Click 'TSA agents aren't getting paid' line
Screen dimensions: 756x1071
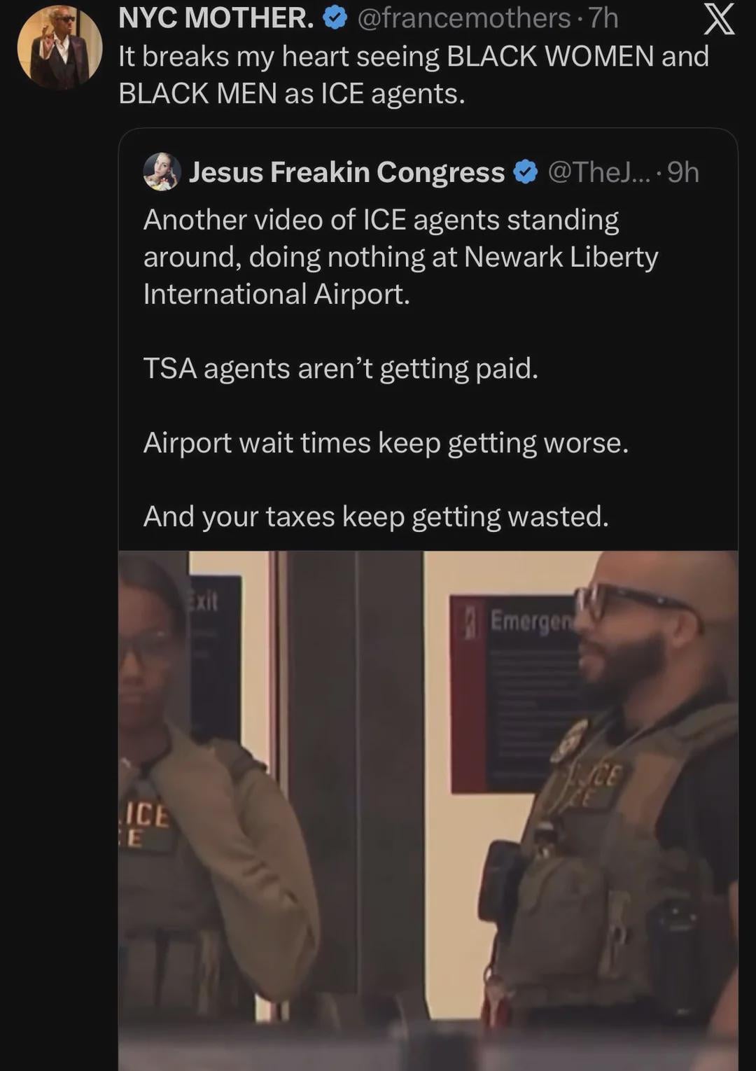click(x=341, y=368)
